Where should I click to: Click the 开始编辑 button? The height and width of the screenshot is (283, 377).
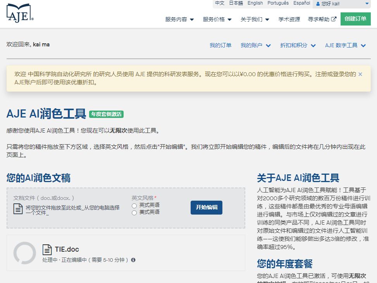[206, 208]
